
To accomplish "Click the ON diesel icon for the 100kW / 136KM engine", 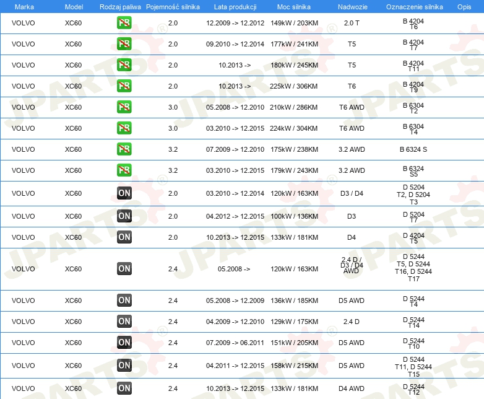I will 124,216.
